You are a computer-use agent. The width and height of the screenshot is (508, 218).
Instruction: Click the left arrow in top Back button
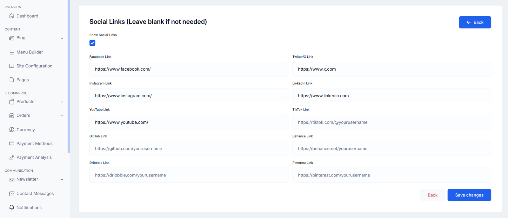468,22
